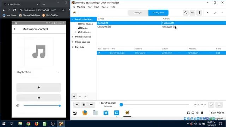Select Unknown (1) album row
Image resolution: width=226 pixels, height=127 pixels.
[x=194, y=27]
